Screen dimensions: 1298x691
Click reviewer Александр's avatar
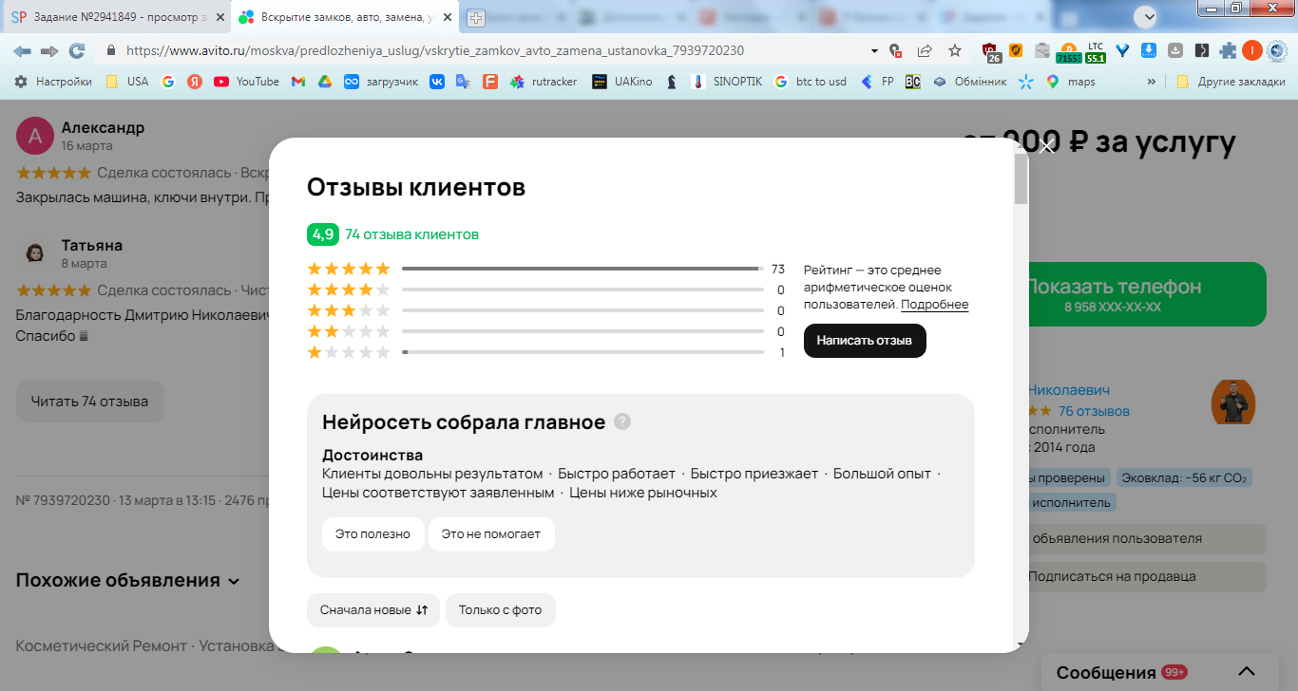point(35,136)
